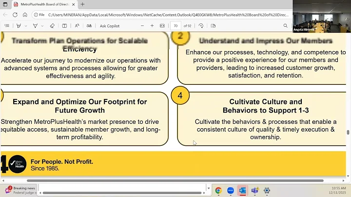This screenshot has width=351, height=197.
Task: Open the Find in PDF search
Action: click(x=285, y=26)
